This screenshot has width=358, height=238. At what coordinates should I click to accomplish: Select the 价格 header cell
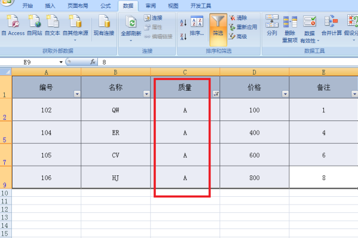tap(254, 87)
